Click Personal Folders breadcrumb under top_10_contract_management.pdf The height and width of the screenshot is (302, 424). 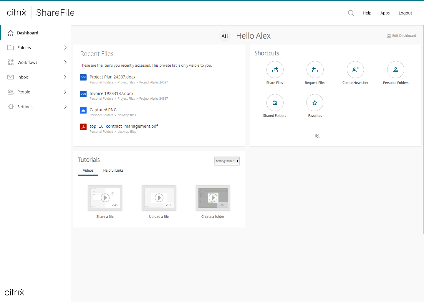pyautogui.click(x=101, y=132)
